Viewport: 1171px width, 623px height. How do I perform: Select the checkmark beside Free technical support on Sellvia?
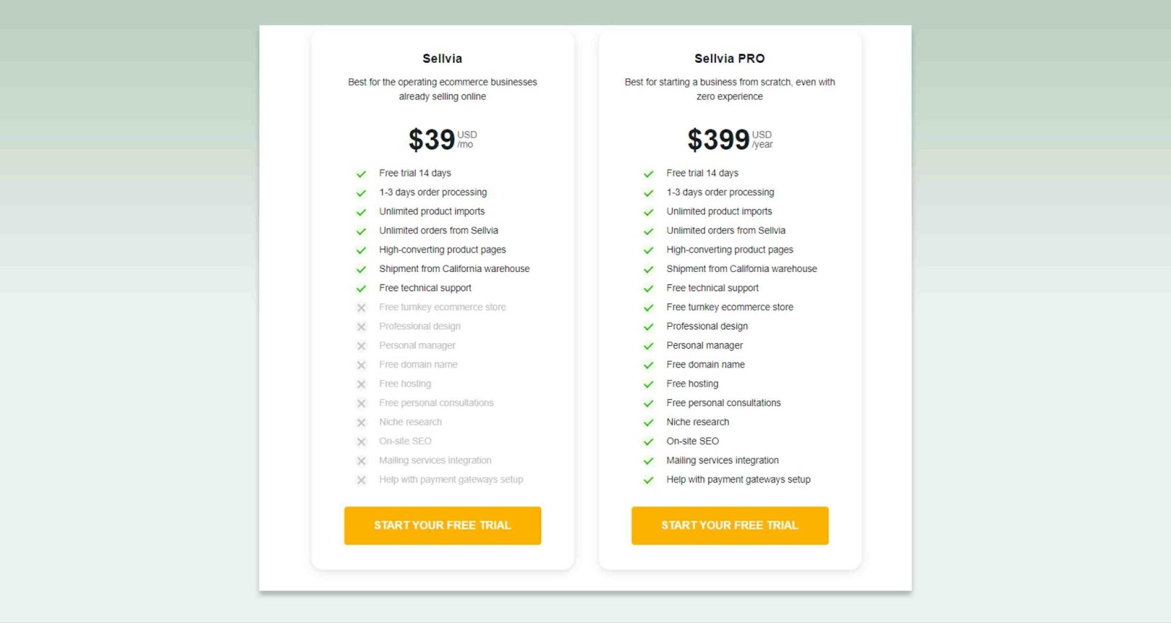[x=361, y=288]
